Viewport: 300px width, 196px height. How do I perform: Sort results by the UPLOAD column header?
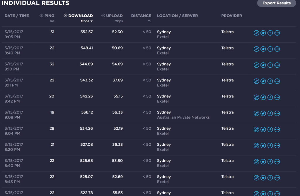(x=112, y=16)
